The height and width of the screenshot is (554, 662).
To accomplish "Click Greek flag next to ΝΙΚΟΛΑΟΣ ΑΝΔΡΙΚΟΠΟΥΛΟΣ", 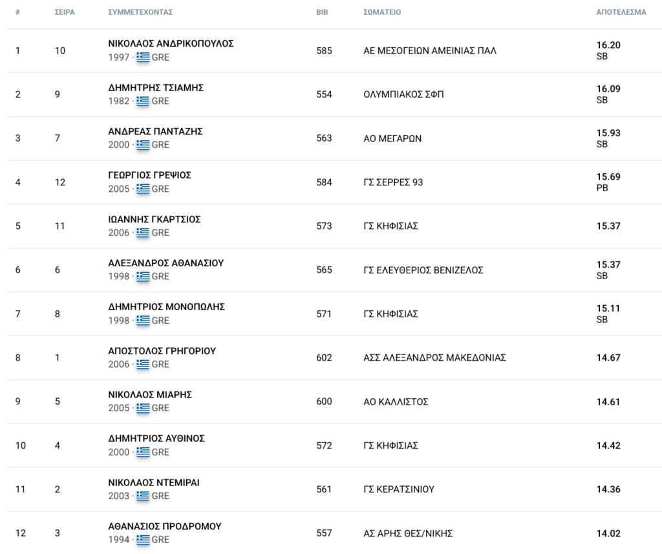I will click(x=143, y=57).
